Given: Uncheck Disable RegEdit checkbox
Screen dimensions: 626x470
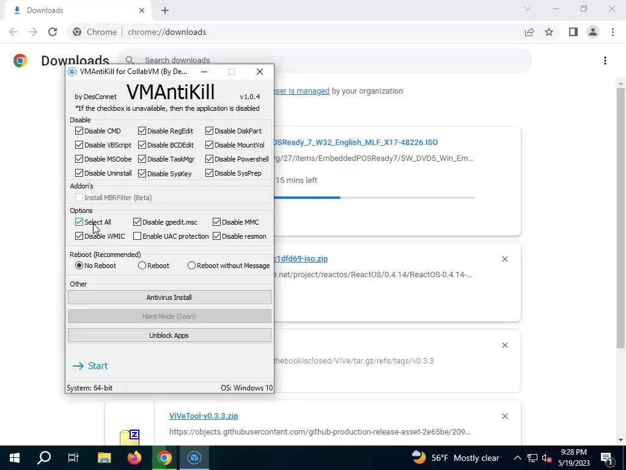Looking at the screenshot, I should [x=142, y=131].
